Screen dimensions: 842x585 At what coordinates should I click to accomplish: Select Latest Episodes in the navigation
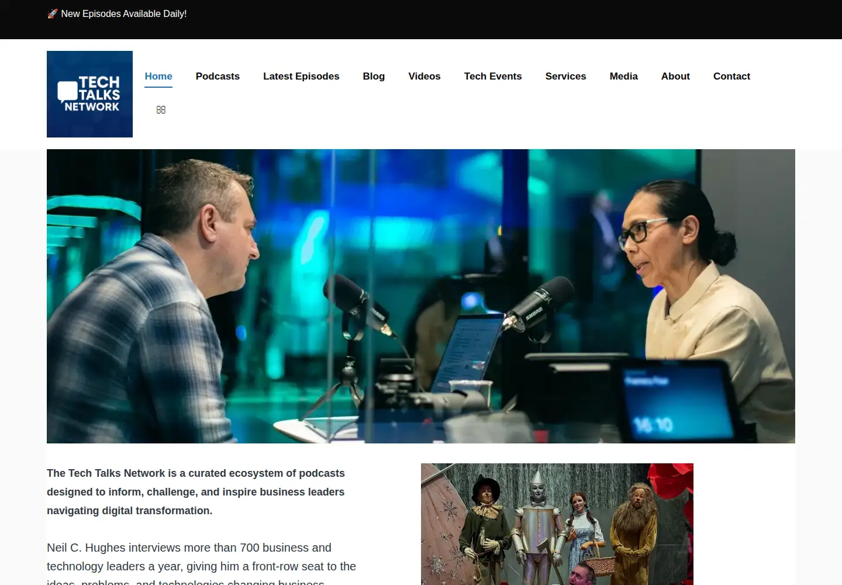click(301, 76)
